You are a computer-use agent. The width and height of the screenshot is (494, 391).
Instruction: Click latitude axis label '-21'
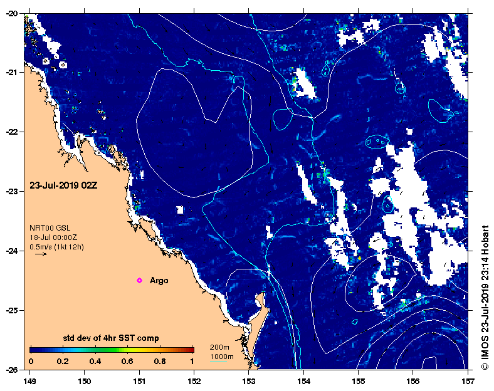pyautogui.click(x=12, y=73)
